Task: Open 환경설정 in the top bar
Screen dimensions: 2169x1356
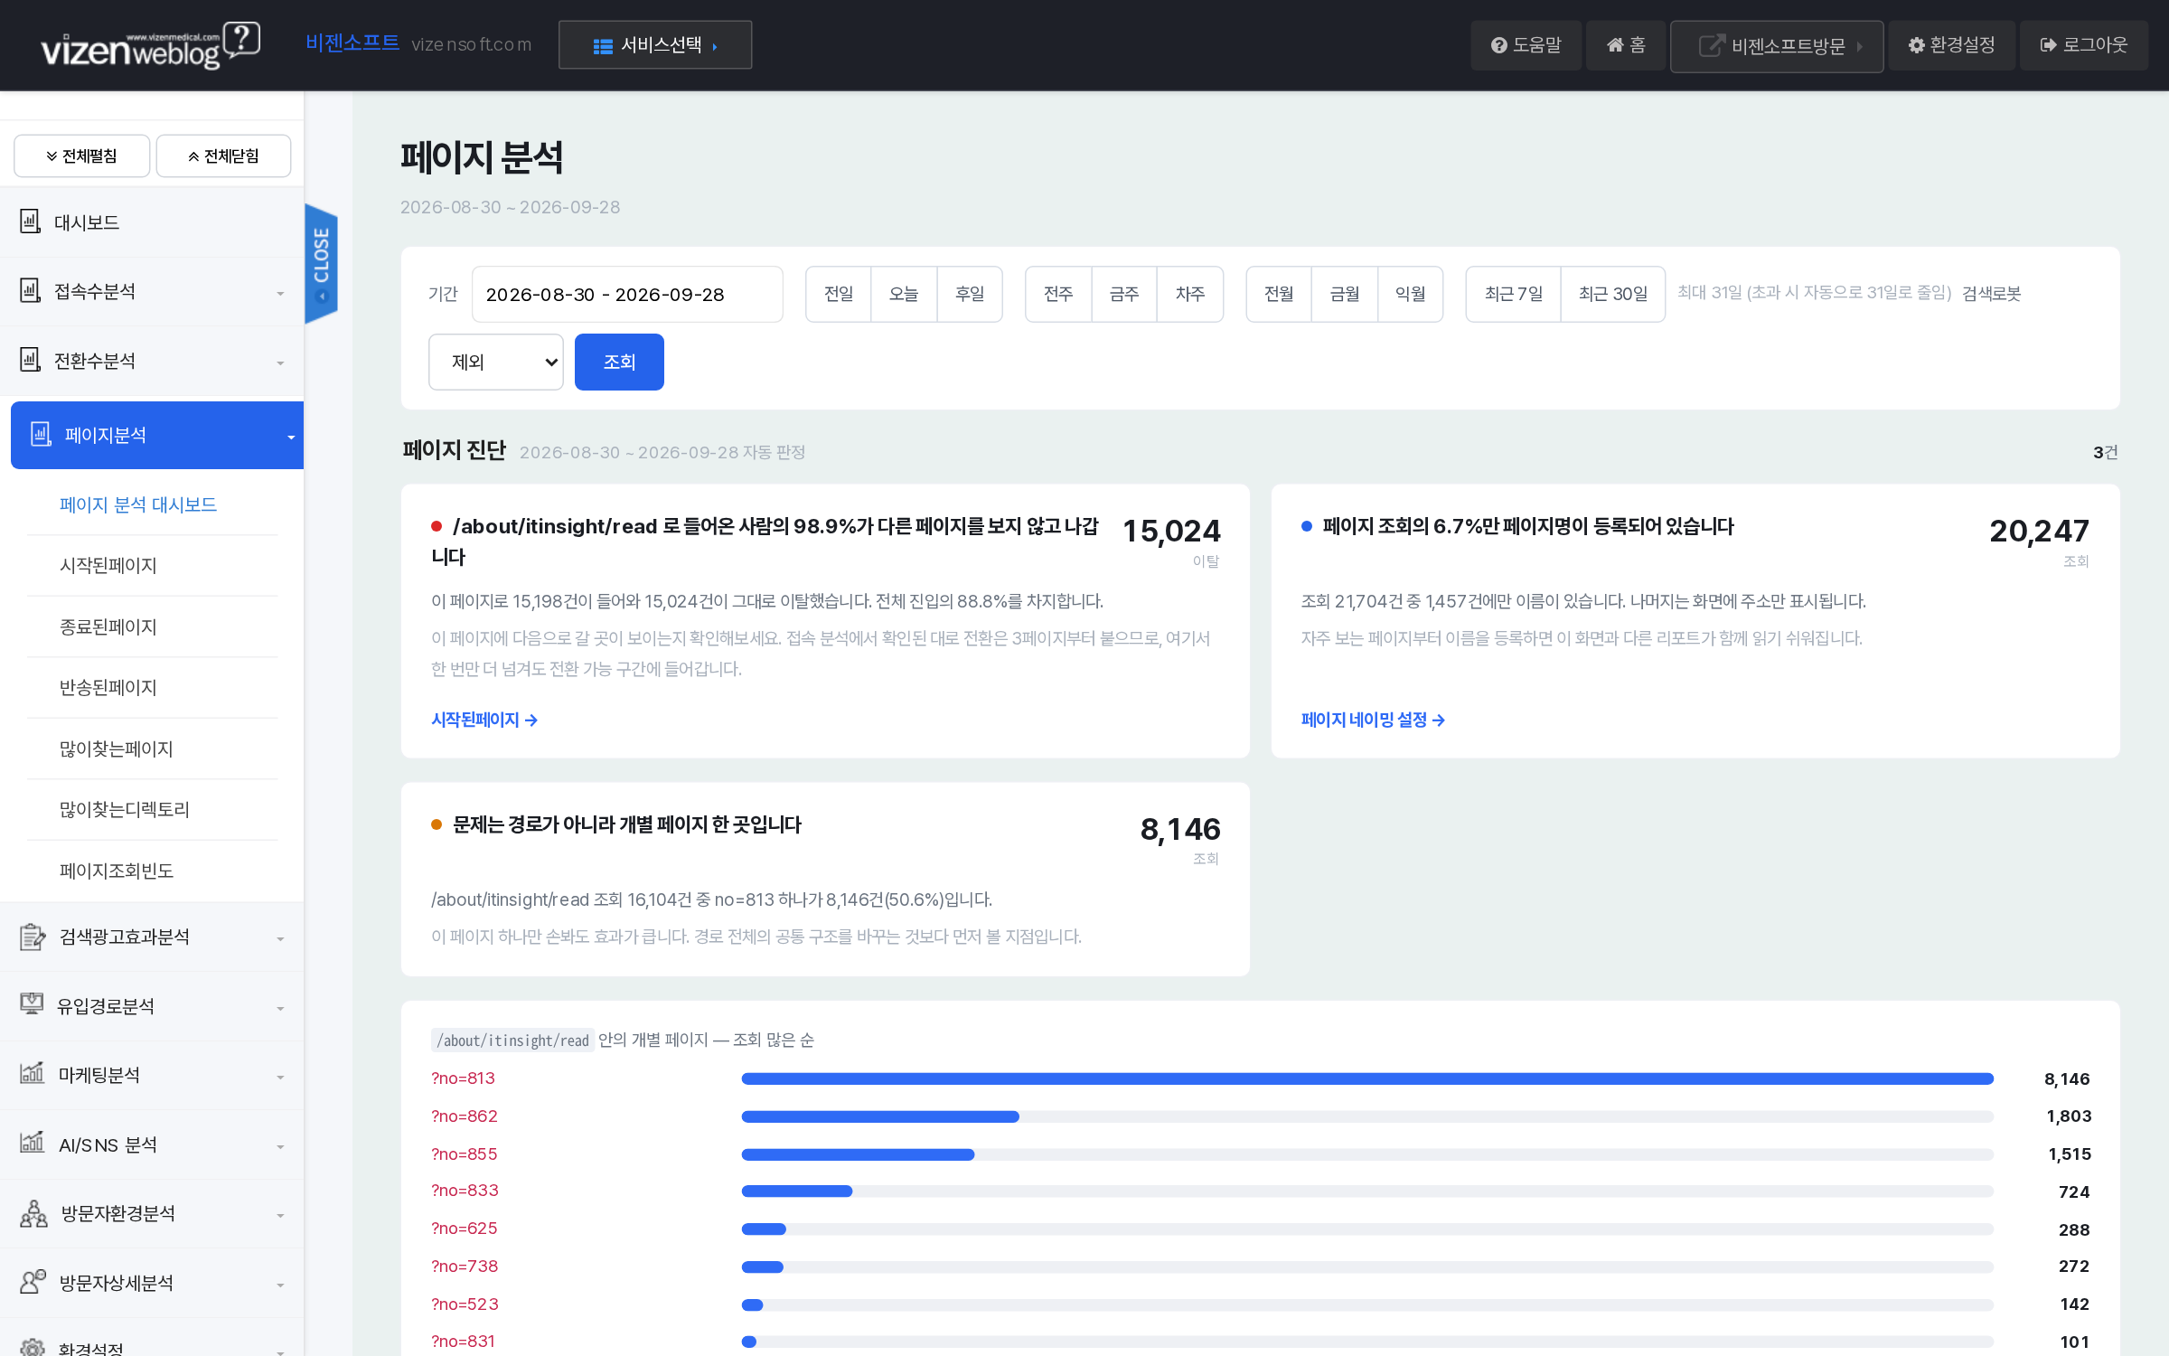Action: [x=1951, y=45]
